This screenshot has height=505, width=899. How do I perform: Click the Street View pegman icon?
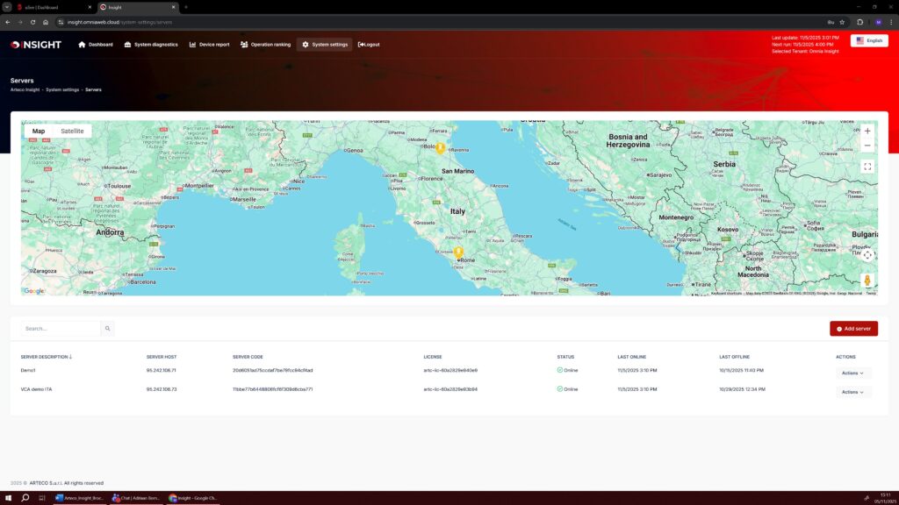[x=867, y=281]
